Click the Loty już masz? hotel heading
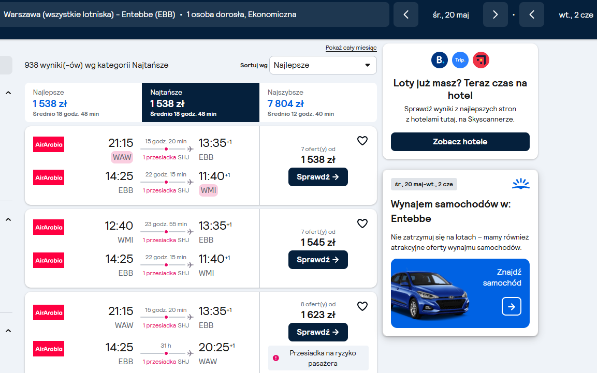This screenshot has width=597, height=373. (x=460, y=89)
